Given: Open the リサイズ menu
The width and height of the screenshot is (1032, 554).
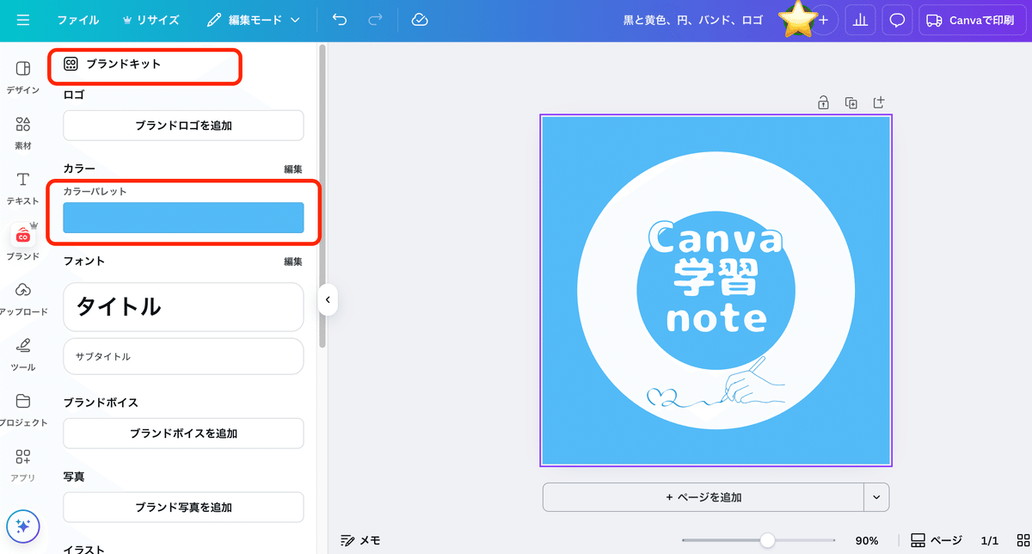Looking at the screenshot, I should coord(151,17).
